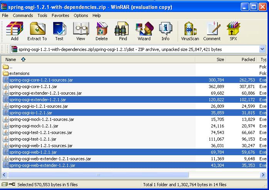
Task: Close the WinRAR window
Action: coord(262,7)
